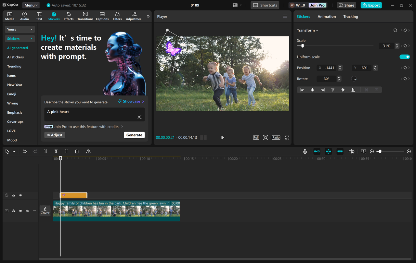
Task: Open the voiceover recording microphone icon
Action: [305, 151]
